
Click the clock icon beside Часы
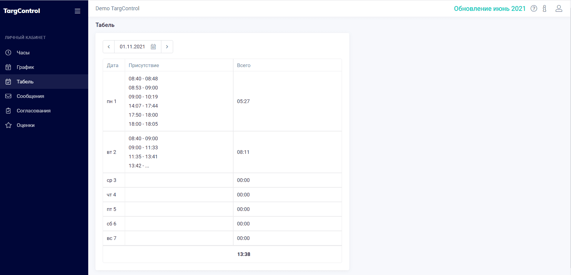[x=8, y=53]
